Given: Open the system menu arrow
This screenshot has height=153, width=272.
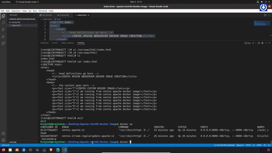Looking at the screenshot, I should pyautogui.click(x=269, y=2).
